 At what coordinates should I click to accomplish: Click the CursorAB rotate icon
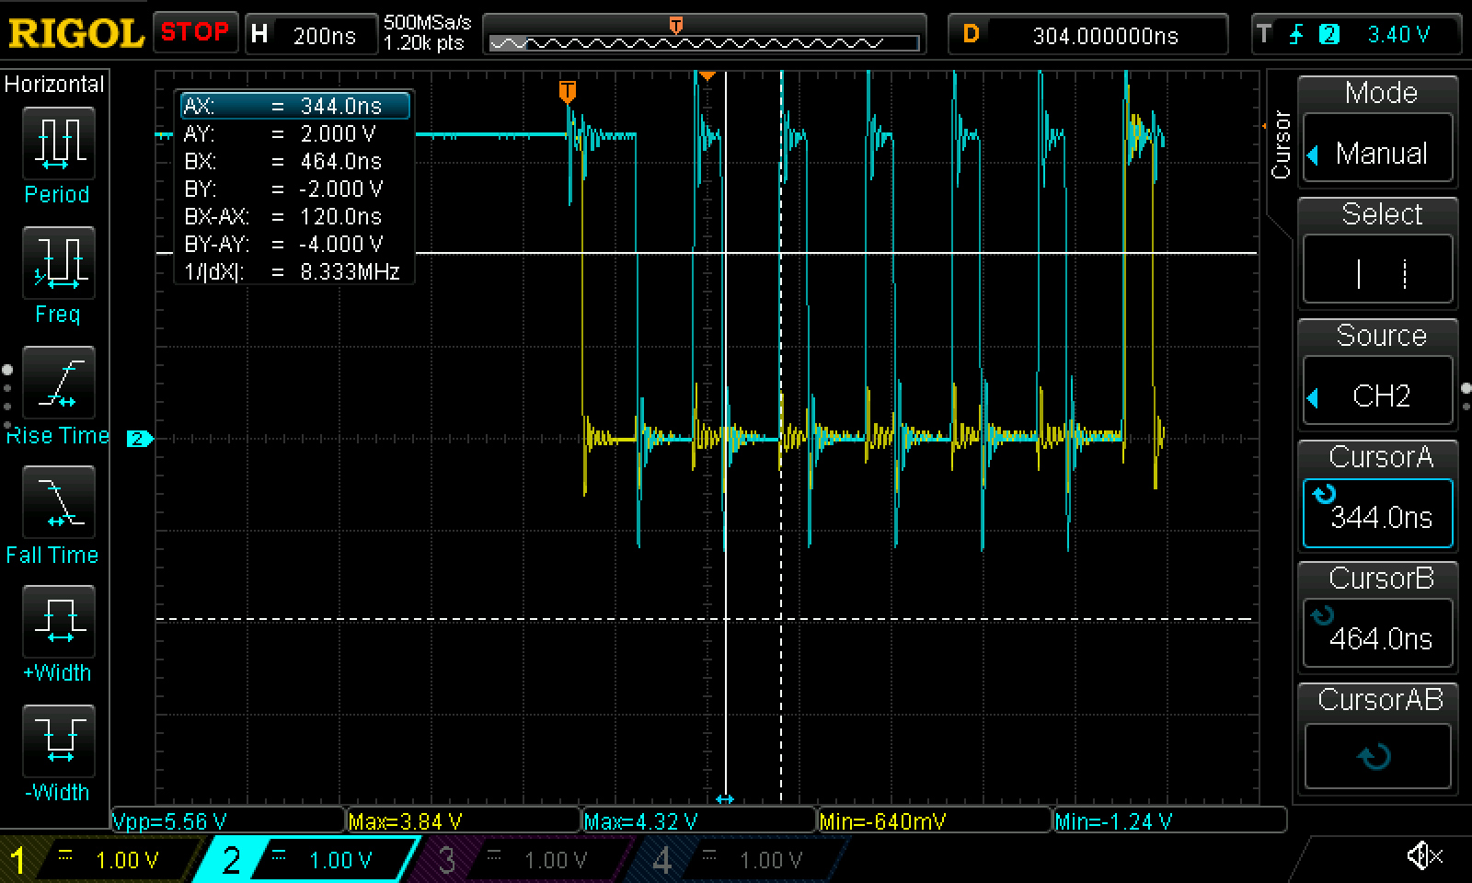1376,757
